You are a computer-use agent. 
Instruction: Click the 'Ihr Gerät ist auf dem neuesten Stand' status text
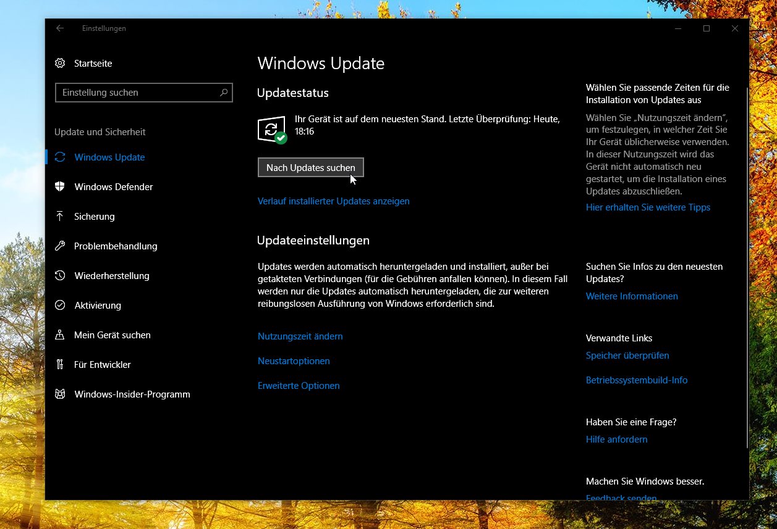[x=427, y=125]
